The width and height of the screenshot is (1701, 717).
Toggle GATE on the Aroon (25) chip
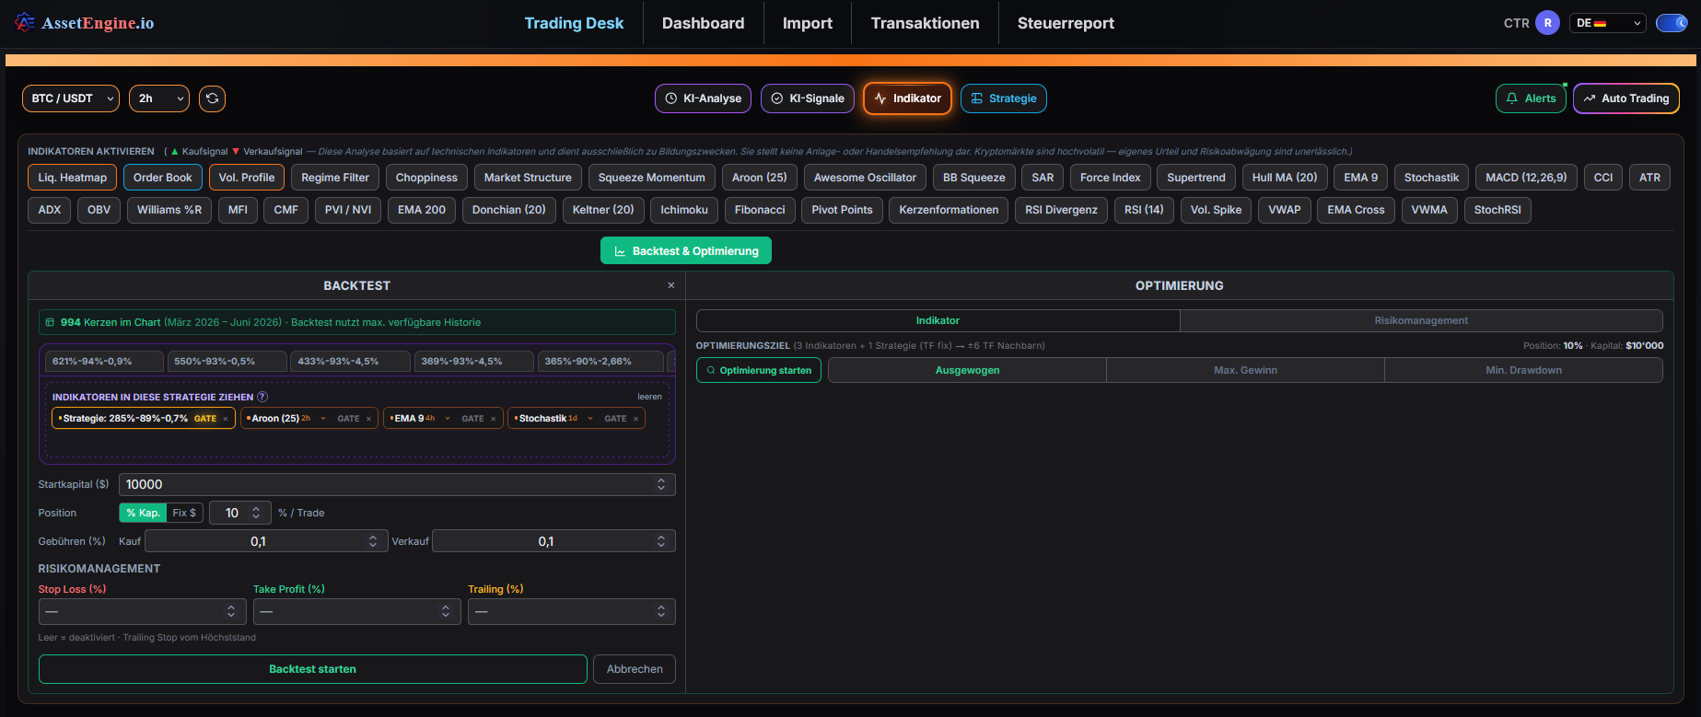[348, 419]
